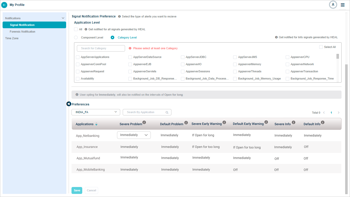Open the hamburger menu icon
This screenshot has width=350, height=197.
pos(343,5)
